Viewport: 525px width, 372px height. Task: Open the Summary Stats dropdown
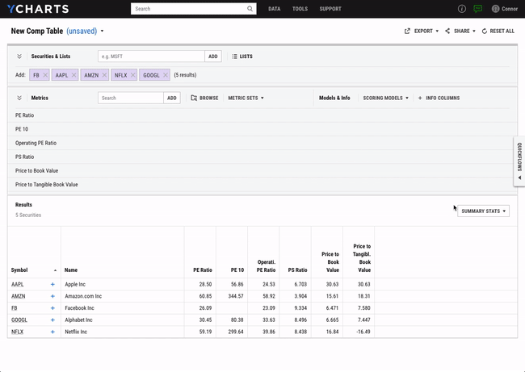coord(484,211)
